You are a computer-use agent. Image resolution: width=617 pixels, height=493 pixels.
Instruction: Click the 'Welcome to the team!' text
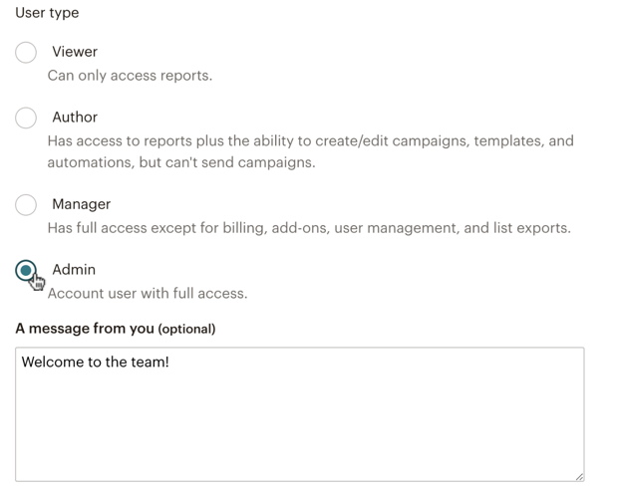pos(95,363)
